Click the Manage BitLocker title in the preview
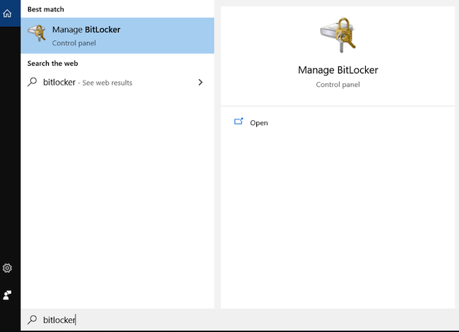The height and width of the screenshot is (332, 459). pos(338,70)
